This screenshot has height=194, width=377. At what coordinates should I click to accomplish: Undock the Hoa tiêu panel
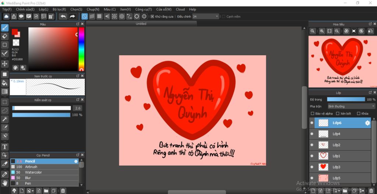[370, 24]
